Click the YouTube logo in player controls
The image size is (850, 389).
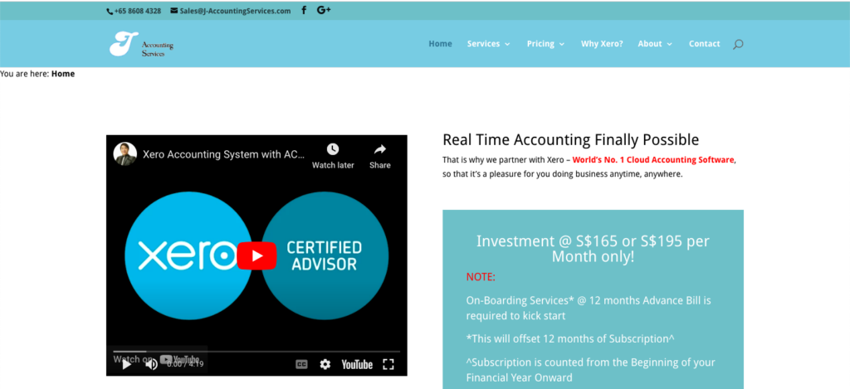coord(357,365)
